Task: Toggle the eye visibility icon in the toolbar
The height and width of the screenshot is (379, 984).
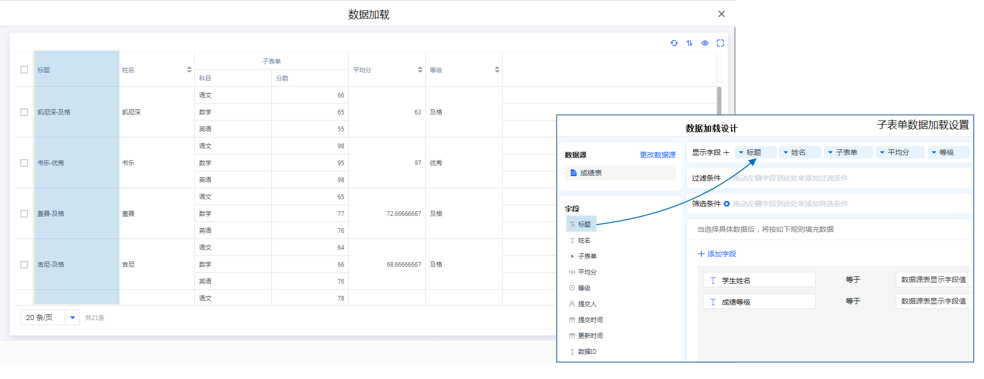Action: coord(705,43)
